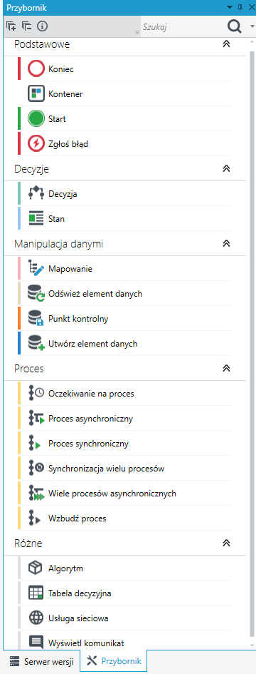Select the Koniec red circle icon

point(36,68)
